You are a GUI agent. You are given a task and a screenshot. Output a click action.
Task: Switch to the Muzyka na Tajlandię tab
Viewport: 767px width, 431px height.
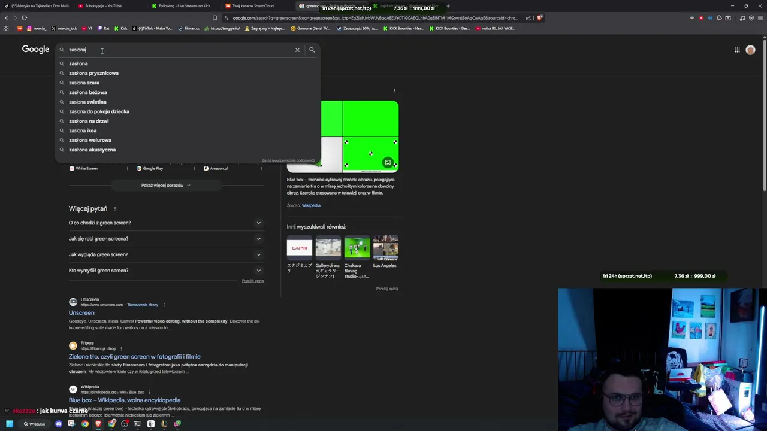click(37, 6)
